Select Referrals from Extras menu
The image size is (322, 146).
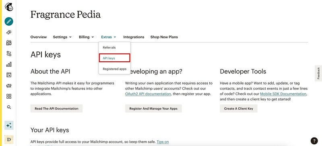[114, 47]
